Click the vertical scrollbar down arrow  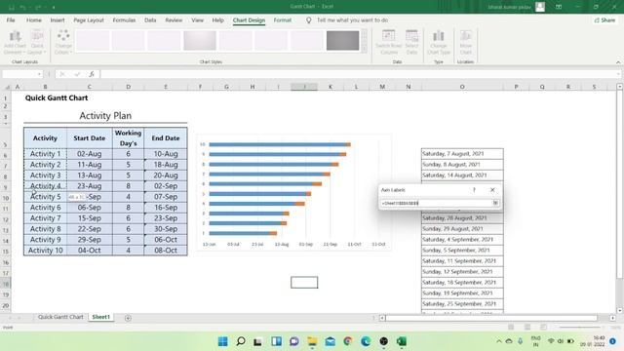[x=620, y=310]
